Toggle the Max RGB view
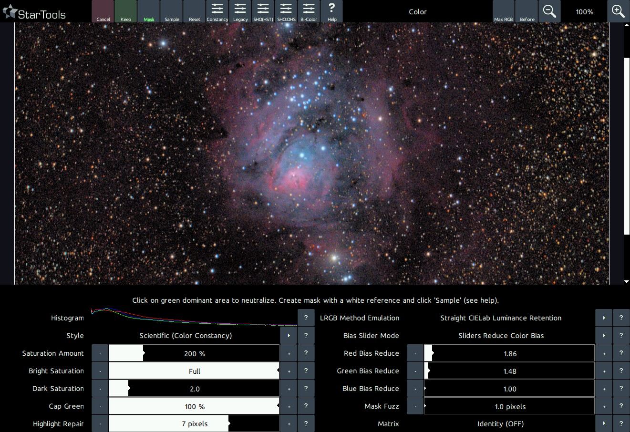This screenshot has height=432, width=630. point(504,11)
